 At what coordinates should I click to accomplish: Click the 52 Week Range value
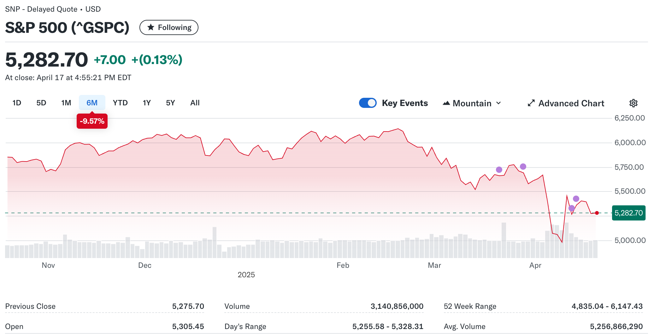click(x=607, y=306)
